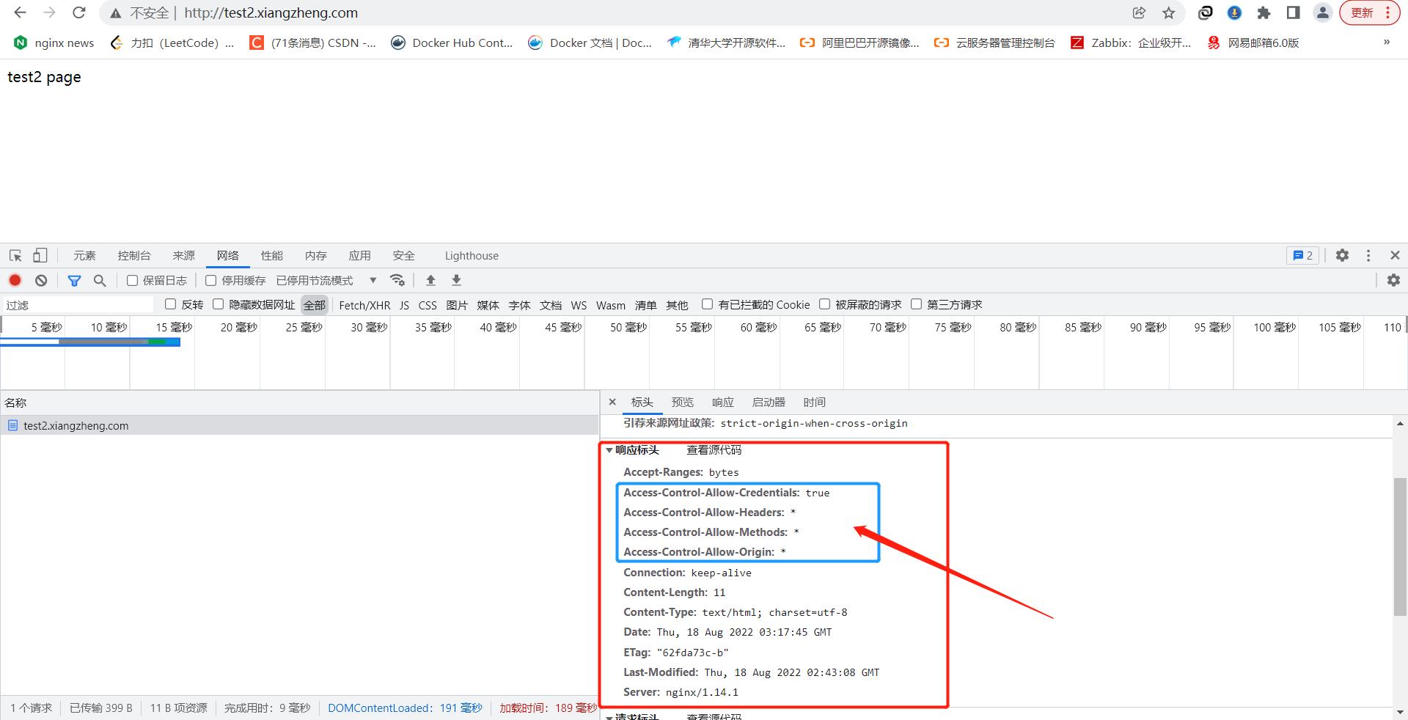Toggle the device toolbar emulation icon
The image size is (1408, 720).
coord(40,255)
